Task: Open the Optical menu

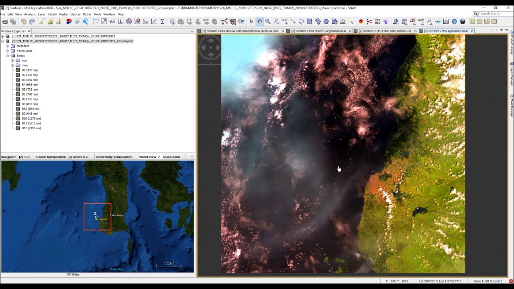Action: pos(75,14)
